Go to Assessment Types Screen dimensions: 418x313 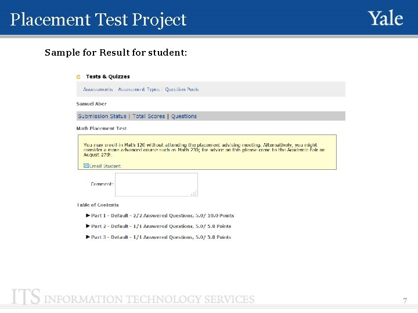click(x=139, y=89)
